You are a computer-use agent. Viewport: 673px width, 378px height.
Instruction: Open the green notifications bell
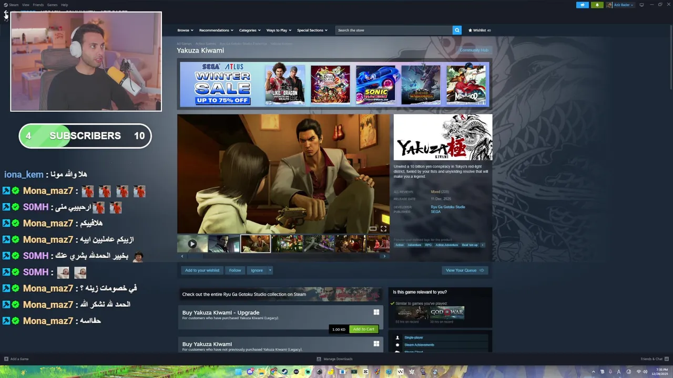click(x=597, y=5)
